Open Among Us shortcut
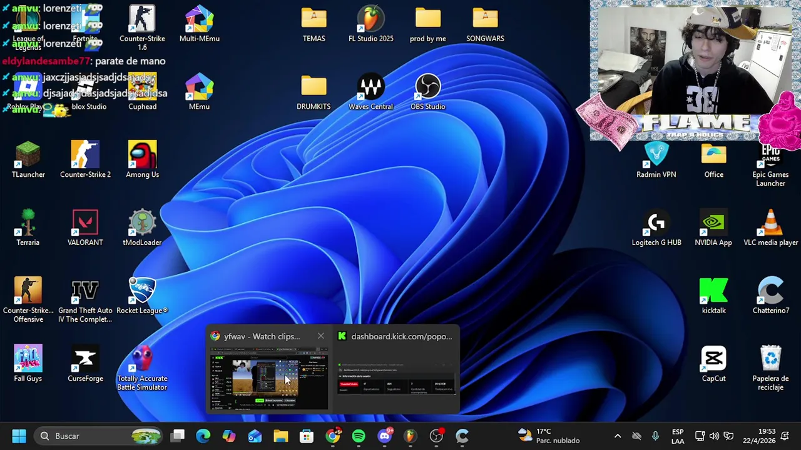 [142, 160]
